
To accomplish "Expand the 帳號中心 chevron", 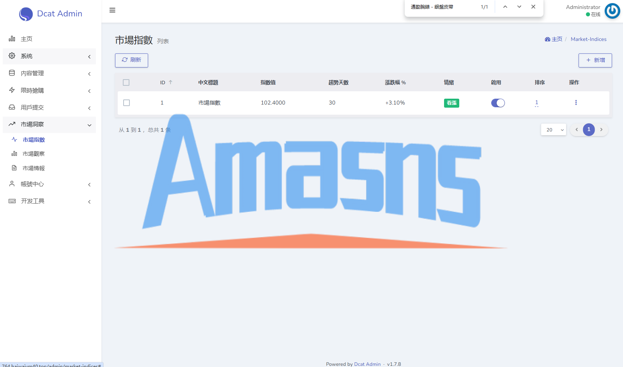I will [89, 184].
